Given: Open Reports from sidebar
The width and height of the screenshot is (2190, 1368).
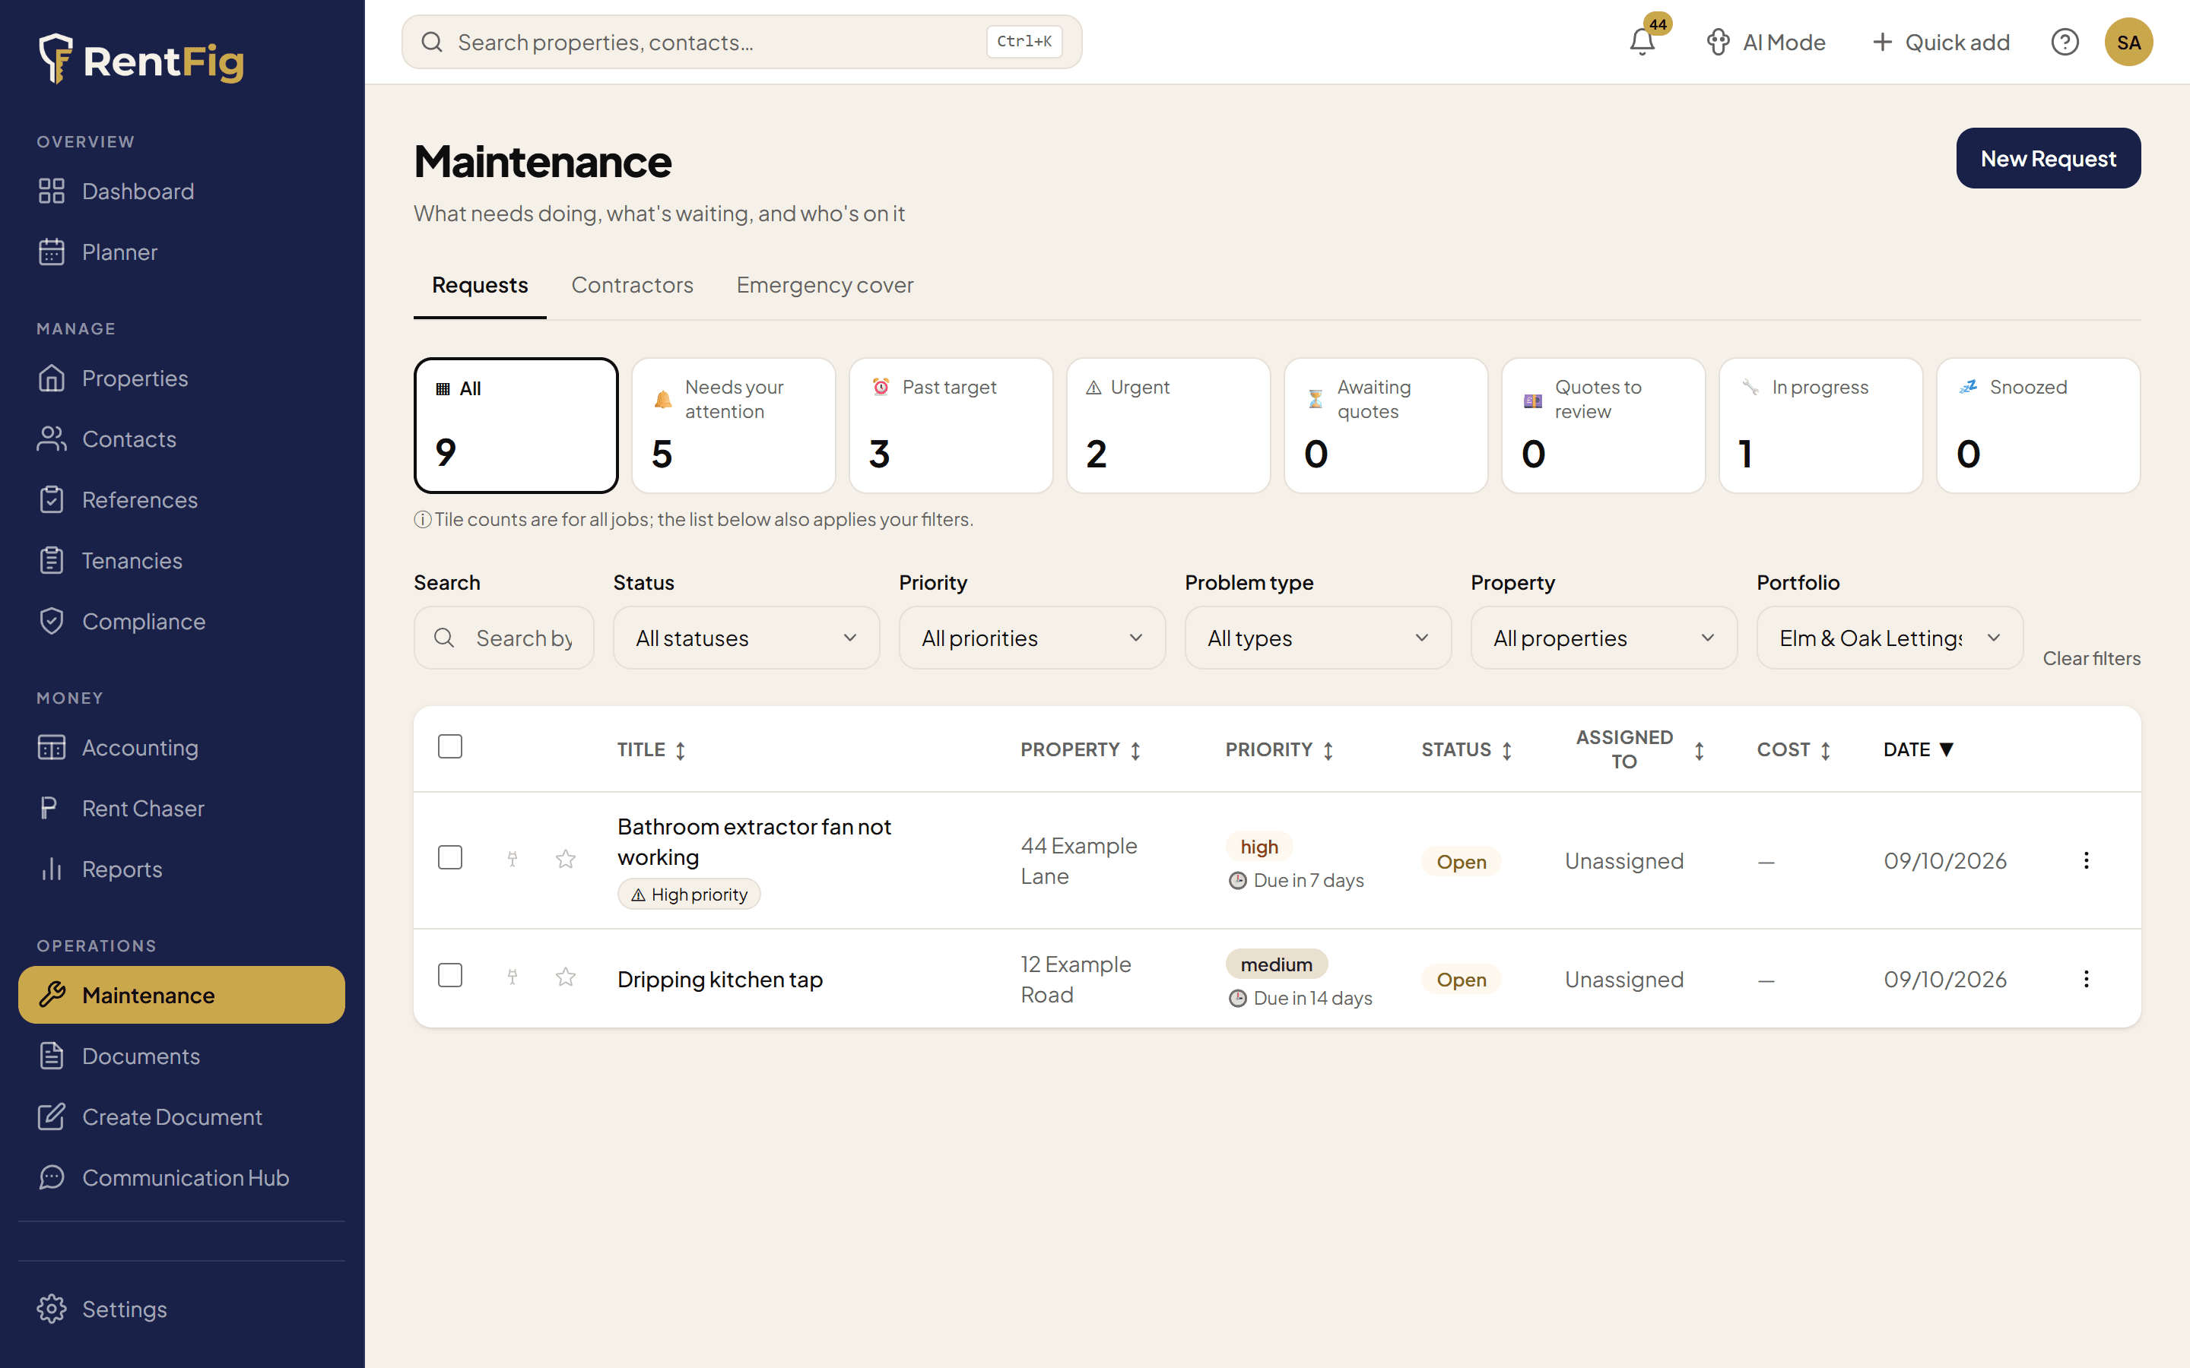Looking at the screenshot, I should [x=181, y=869].
